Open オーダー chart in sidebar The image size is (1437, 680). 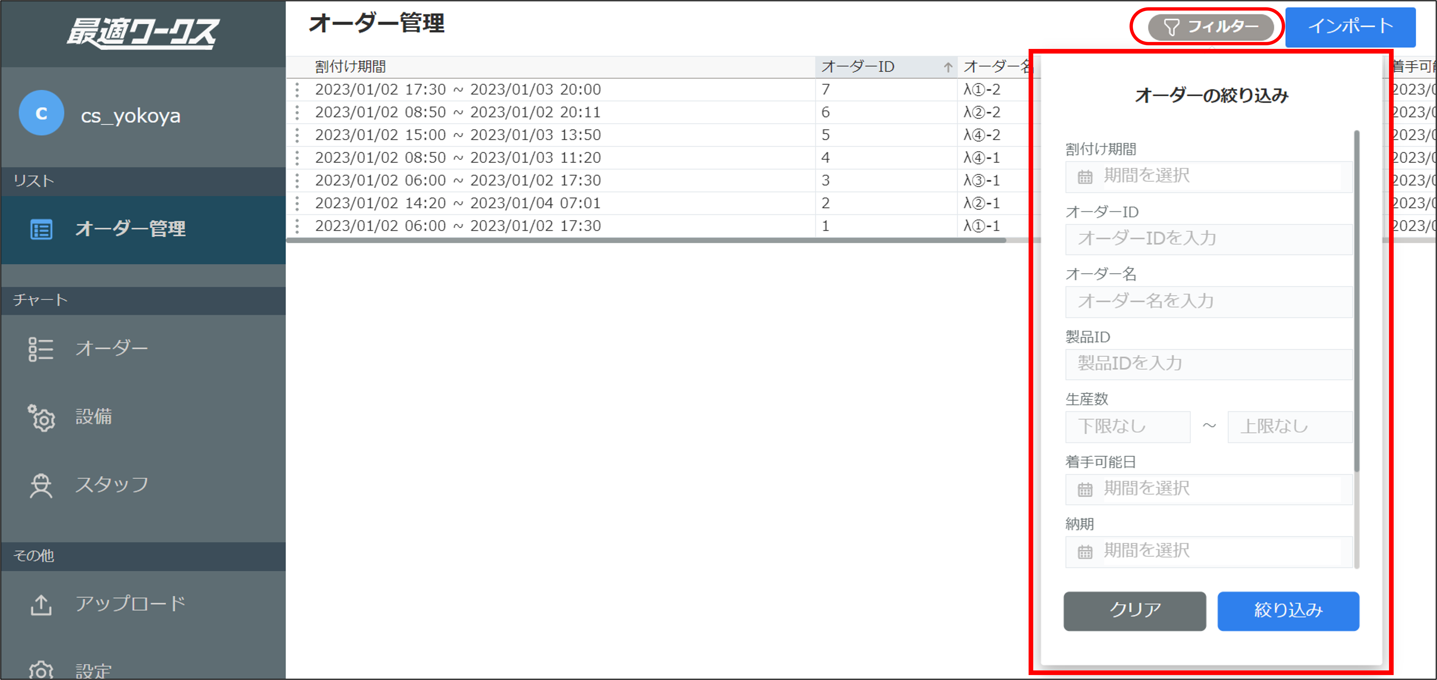point(143,349)
